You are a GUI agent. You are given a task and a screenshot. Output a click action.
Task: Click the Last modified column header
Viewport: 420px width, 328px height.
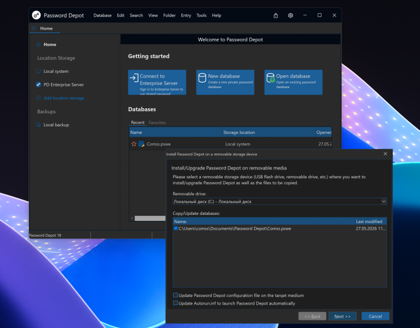371,221
